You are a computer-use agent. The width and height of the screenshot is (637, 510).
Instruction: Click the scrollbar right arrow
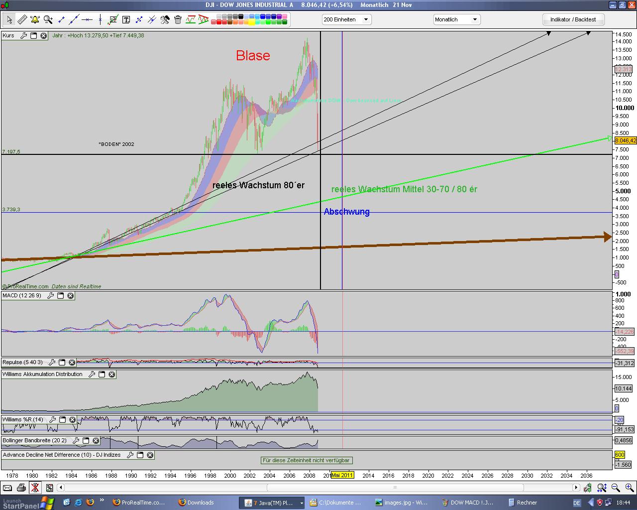click(576, 488)
